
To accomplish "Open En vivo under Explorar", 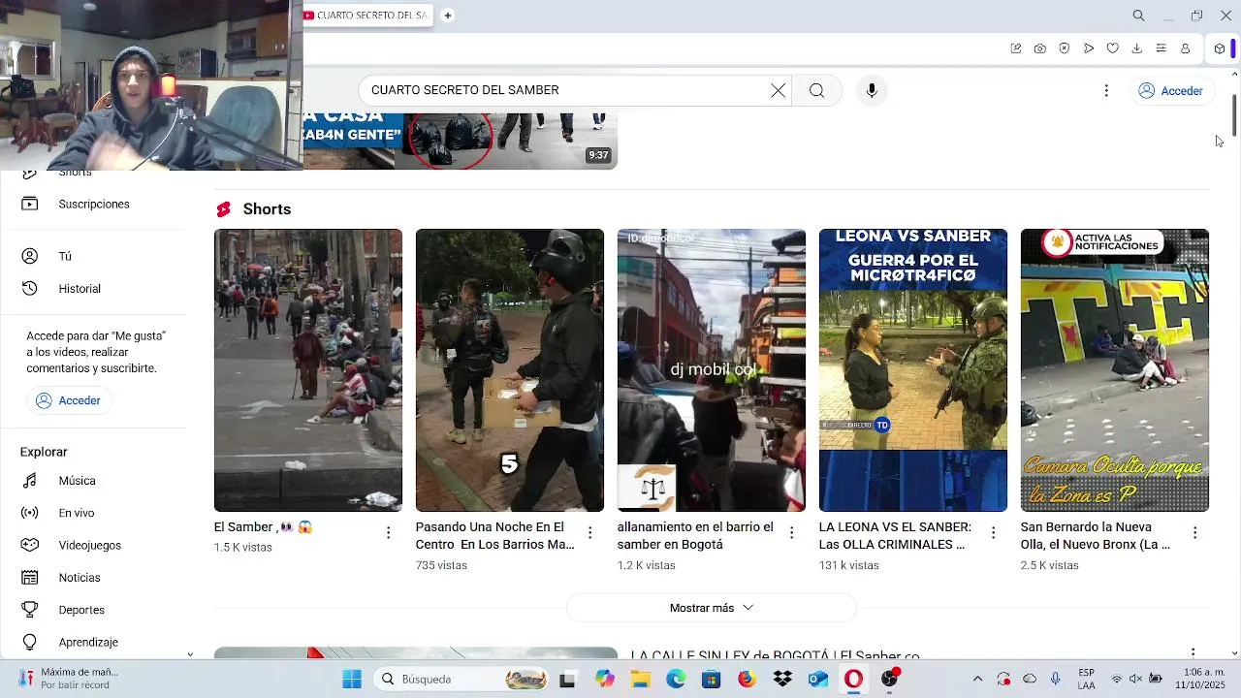I will click(x=76, y=513).
